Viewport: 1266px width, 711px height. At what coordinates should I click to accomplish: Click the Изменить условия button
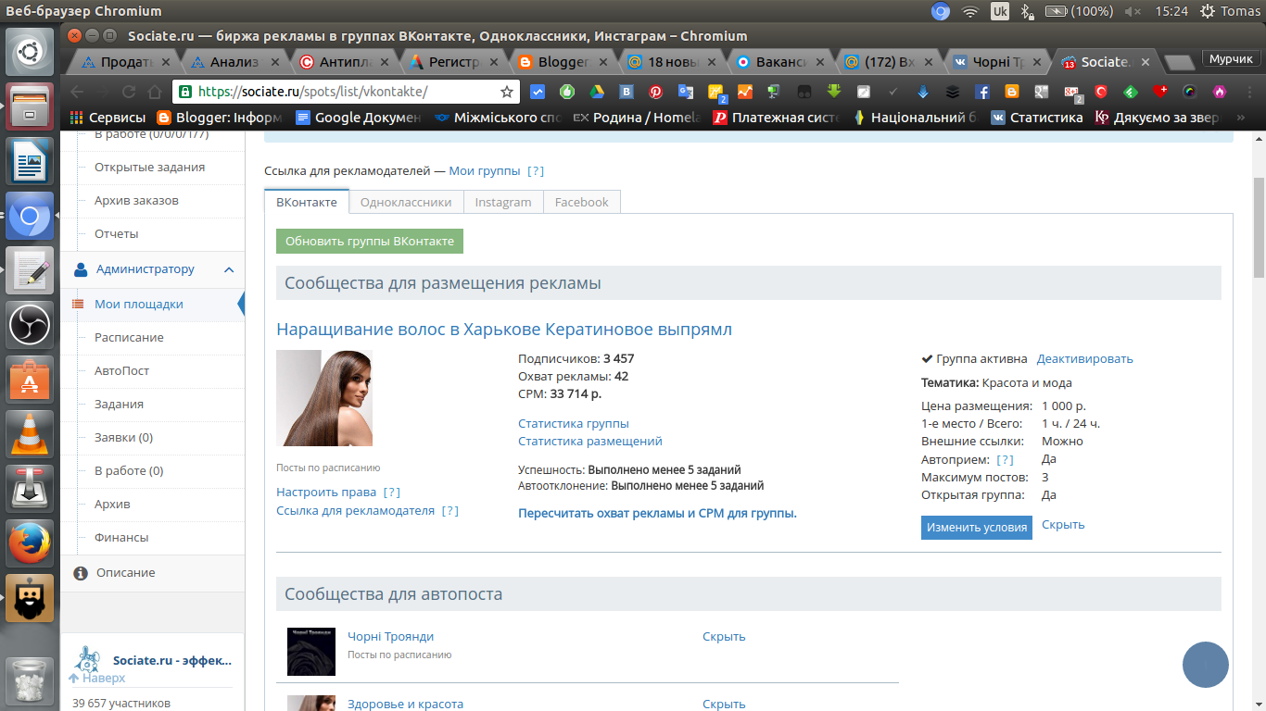click(977, 527)
